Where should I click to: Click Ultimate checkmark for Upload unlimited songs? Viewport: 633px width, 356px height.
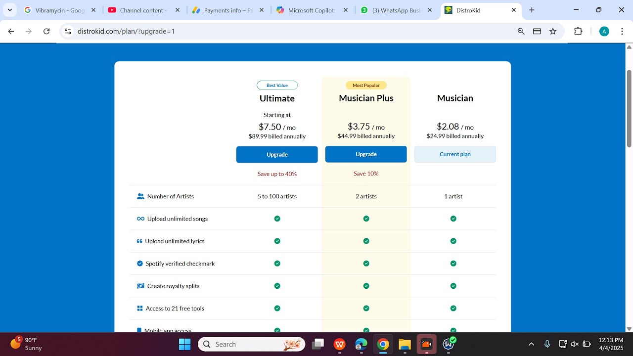277,219
